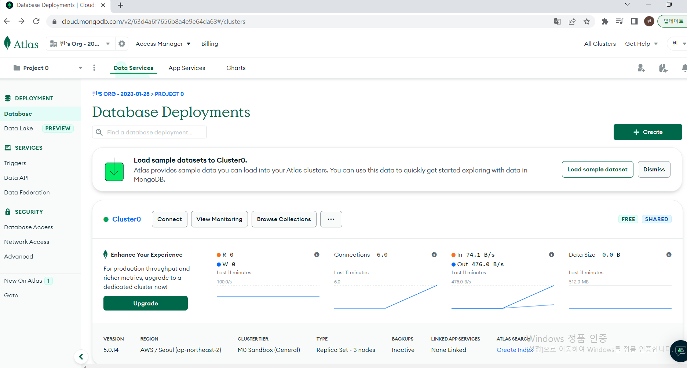Click the browser translate page icon
Image resolution: width=687 pixels, height=368 pixels.
[x=558, y=22]
